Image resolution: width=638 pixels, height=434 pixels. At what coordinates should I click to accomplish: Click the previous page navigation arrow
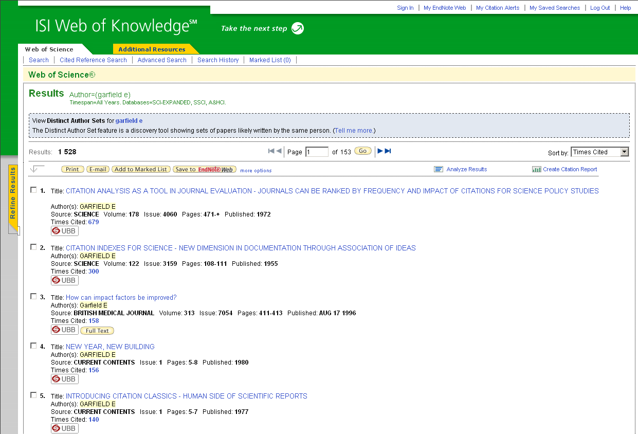[279, 151]
